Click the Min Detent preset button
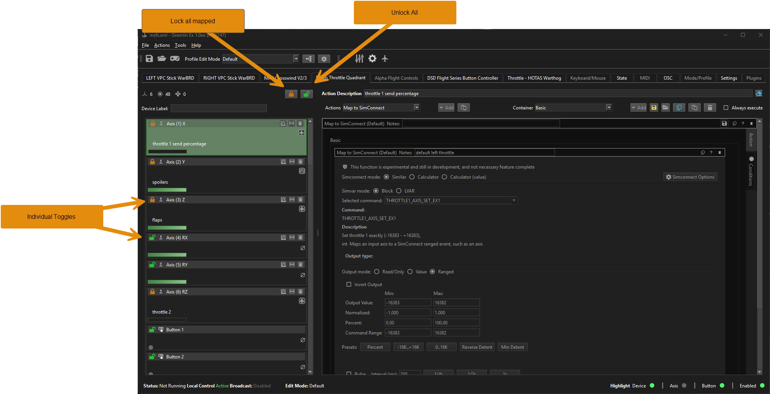 [512, 347]
